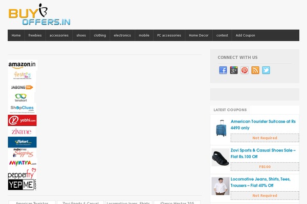Image resolution: width=307 pixels, height=204 pixels.
Task: Open the mobile menu item
Action: [x=144, y=35]
